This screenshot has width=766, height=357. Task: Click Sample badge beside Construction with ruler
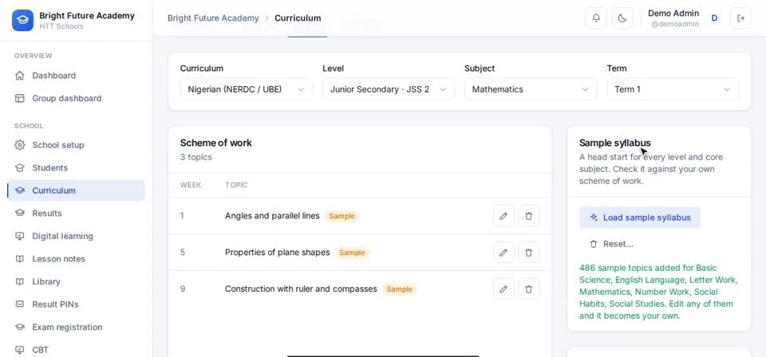click(x=399, y=289)
